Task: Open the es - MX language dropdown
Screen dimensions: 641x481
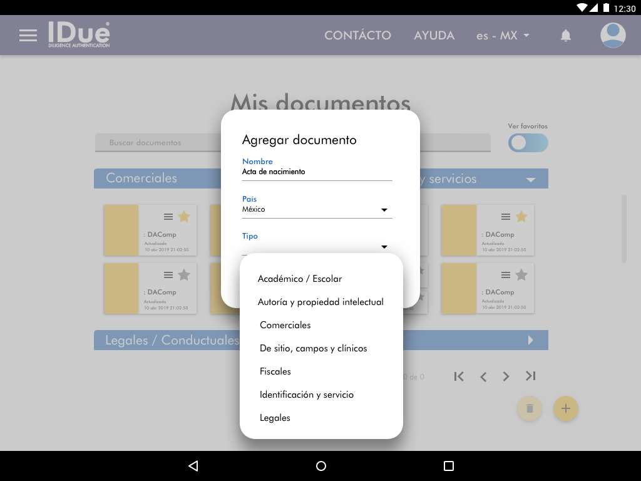Action: 503,36
